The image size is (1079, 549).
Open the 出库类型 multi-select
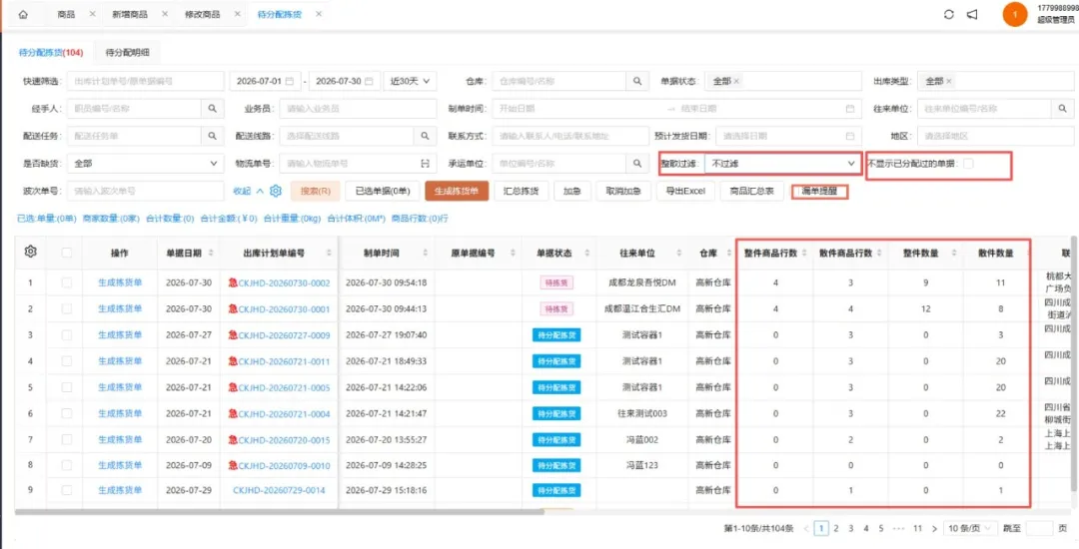[x=995, y=81]
